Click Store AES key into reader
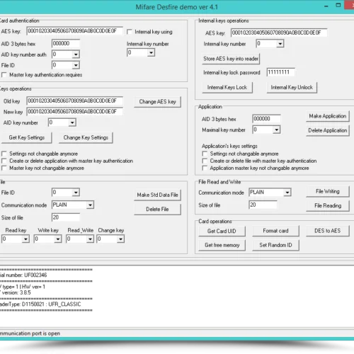The width and height of the screenshot is (354, 354). pos(231,59)
